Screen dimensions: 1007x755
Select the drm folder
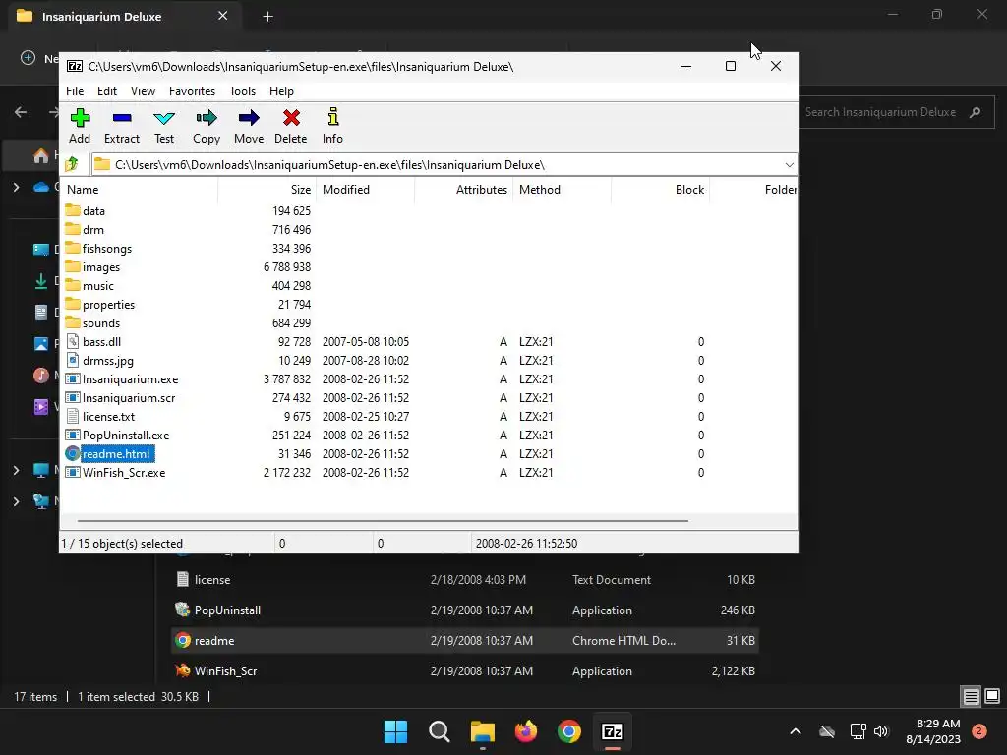pos(92,229)
